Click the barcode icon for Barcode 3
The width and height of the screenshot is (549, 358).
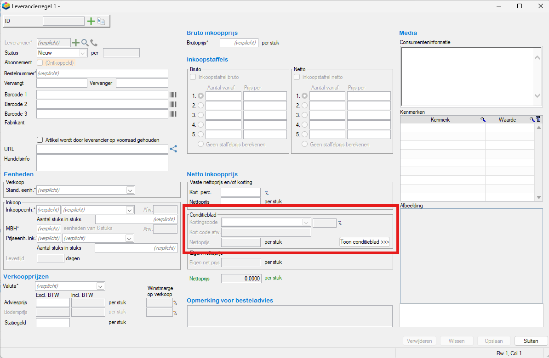[173, 114]
